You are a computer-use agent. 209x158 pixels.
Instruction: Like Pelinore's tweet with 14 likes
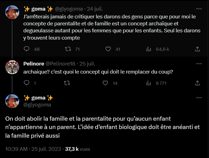coord(105,83)
